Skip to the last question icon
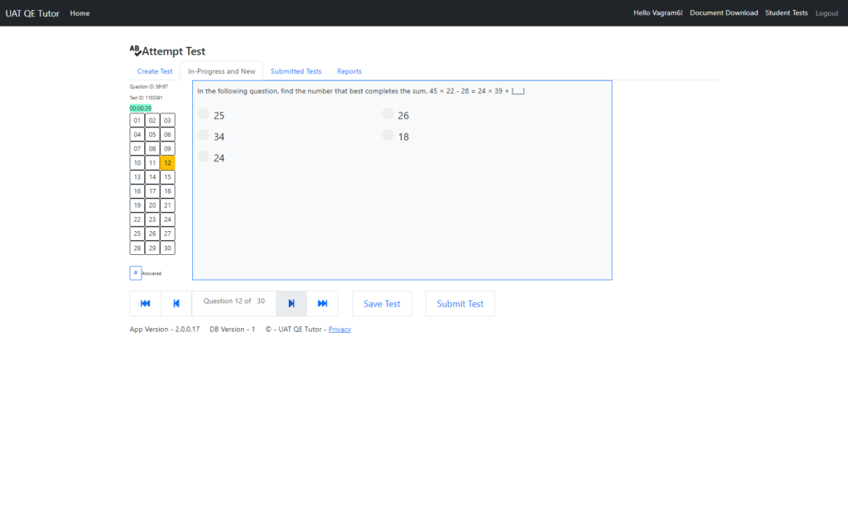The image size is (848, 530). click(322, 304)
